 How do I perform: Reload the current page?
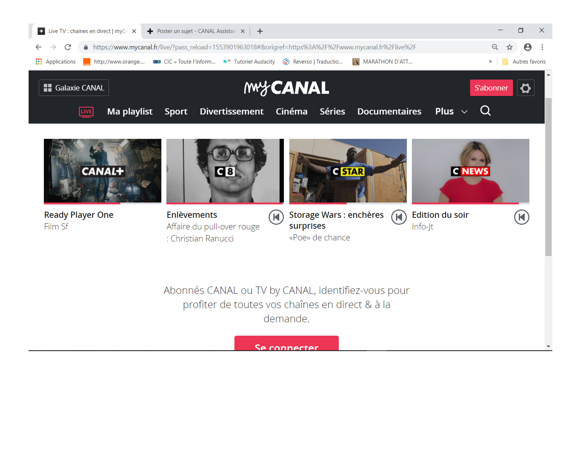(x=68, y=47)
